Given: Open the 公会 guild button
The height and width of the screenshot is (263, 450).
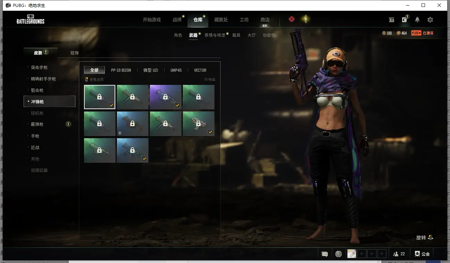Looking at the screenshot, I should click(x=422, y=254).
